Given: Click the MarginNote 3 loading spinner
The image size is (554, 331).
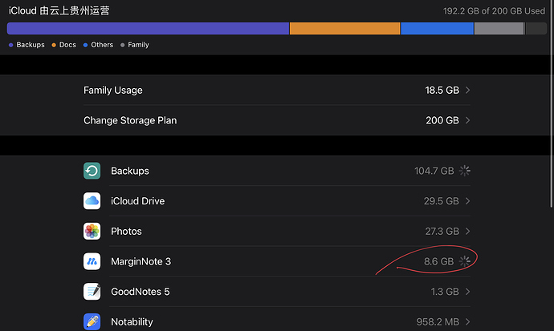Looking at the screenshot, I should click(465, 261).
